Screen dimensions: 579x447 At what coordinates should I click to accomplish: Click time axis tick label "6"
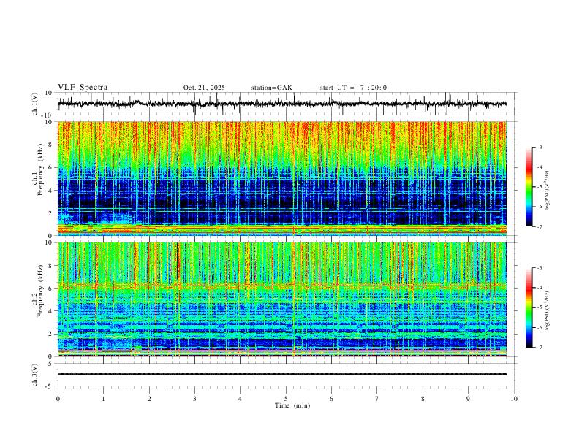(331, 399)
